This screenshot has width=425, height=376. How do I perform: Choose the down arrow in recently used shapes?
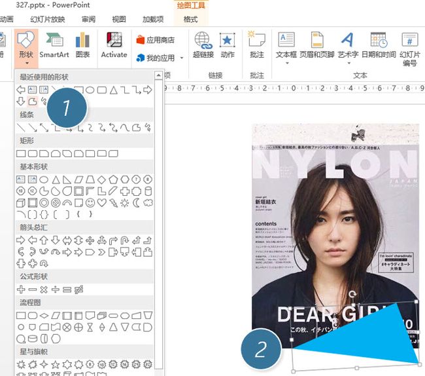coord(21,102)
